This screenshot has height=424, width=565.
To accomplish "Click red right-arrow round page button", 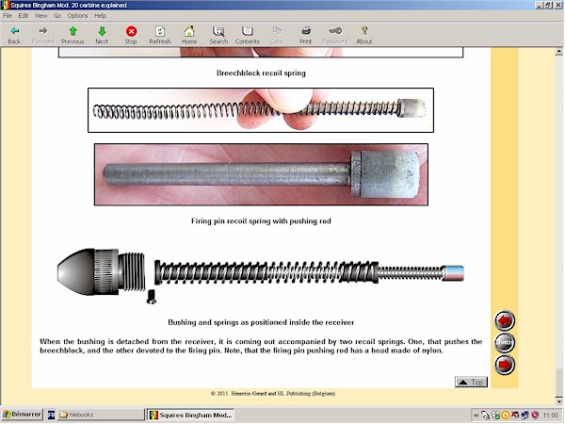I will click(505, 365).
